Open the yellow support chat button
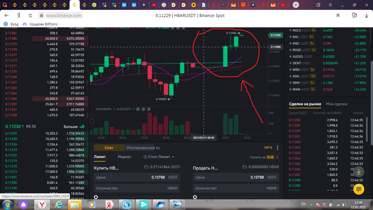 tap(358, 189)
